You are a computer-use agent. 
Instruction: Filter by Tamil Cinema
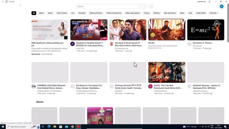pyautogui.click(x=62, y=13)
